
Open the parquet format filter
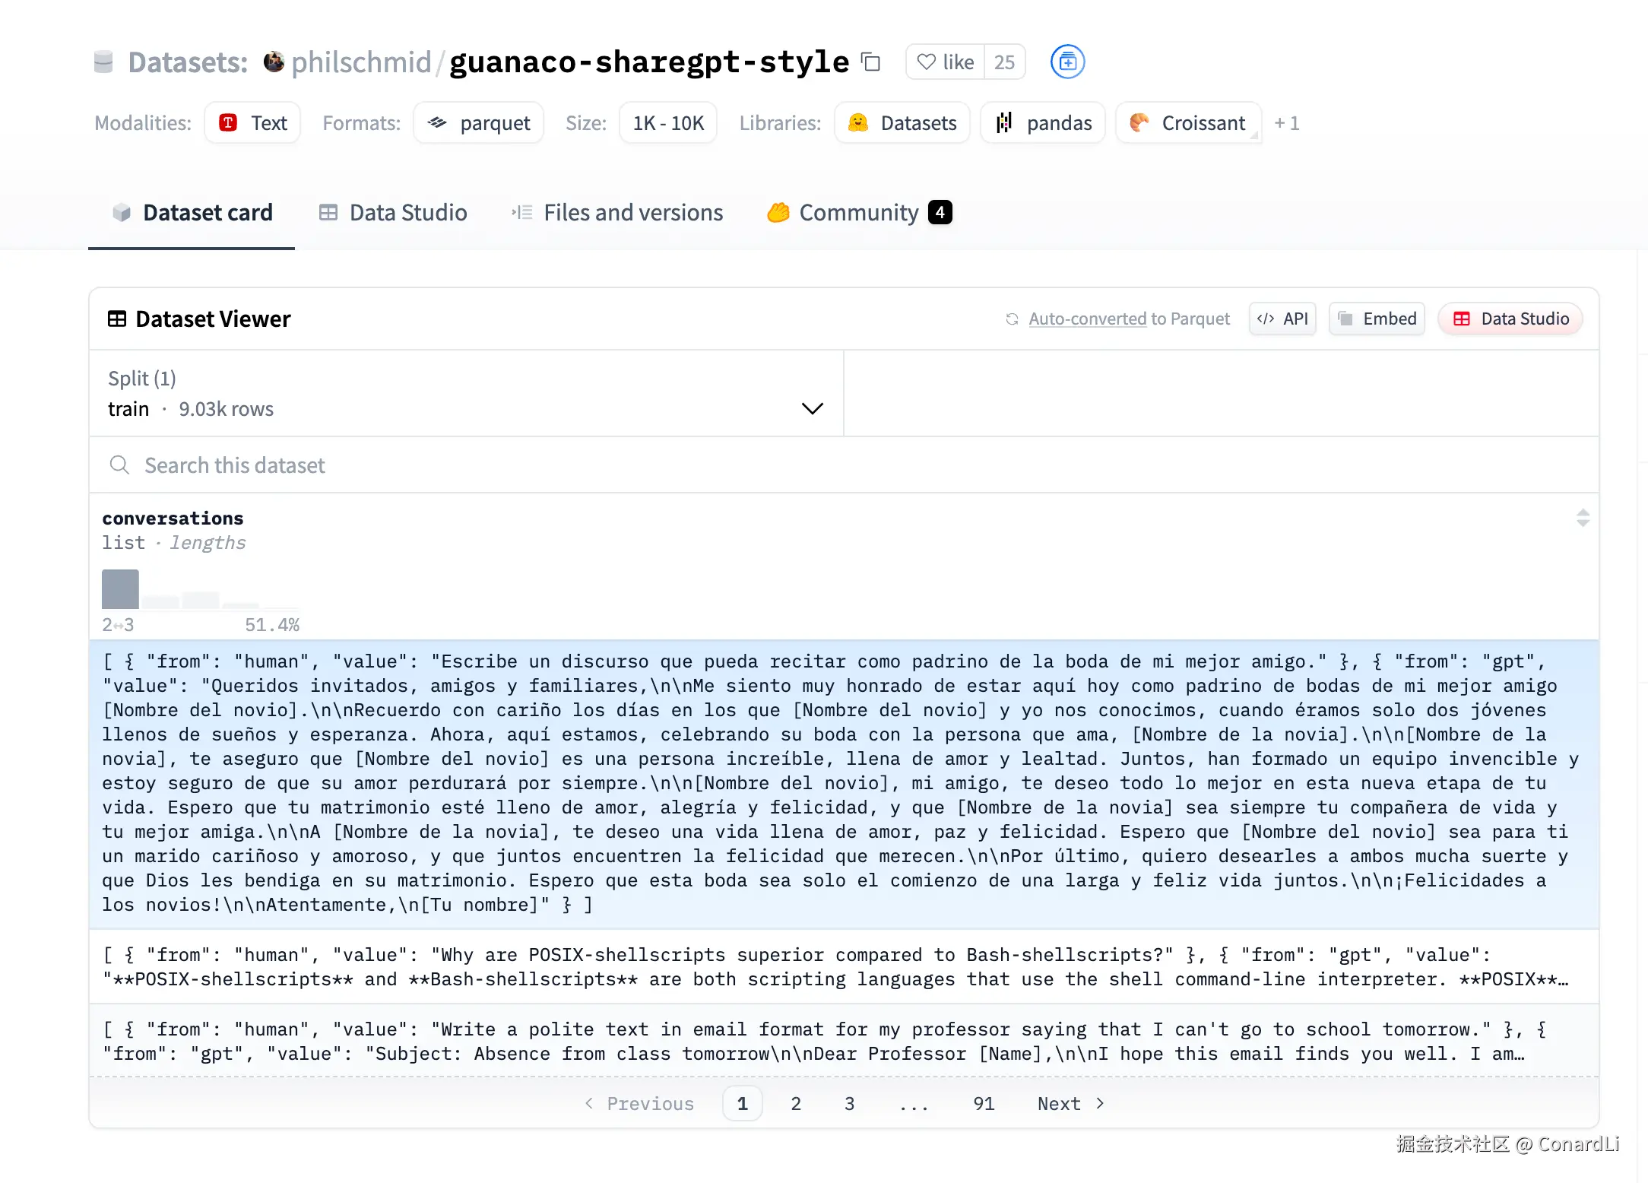pos(478,122)
